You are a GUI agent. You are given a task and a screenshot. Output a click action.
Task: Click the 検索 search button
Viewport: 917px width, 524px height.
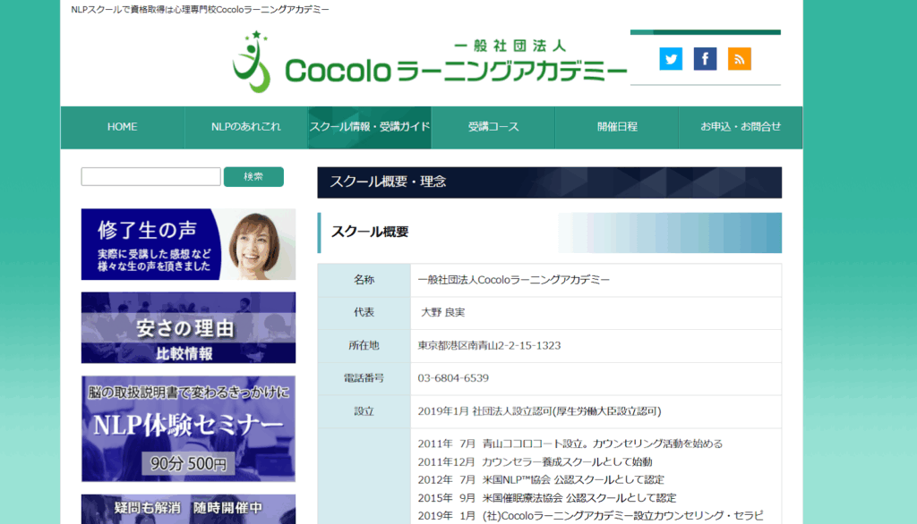pyautogui.click(x=253, y=176)
